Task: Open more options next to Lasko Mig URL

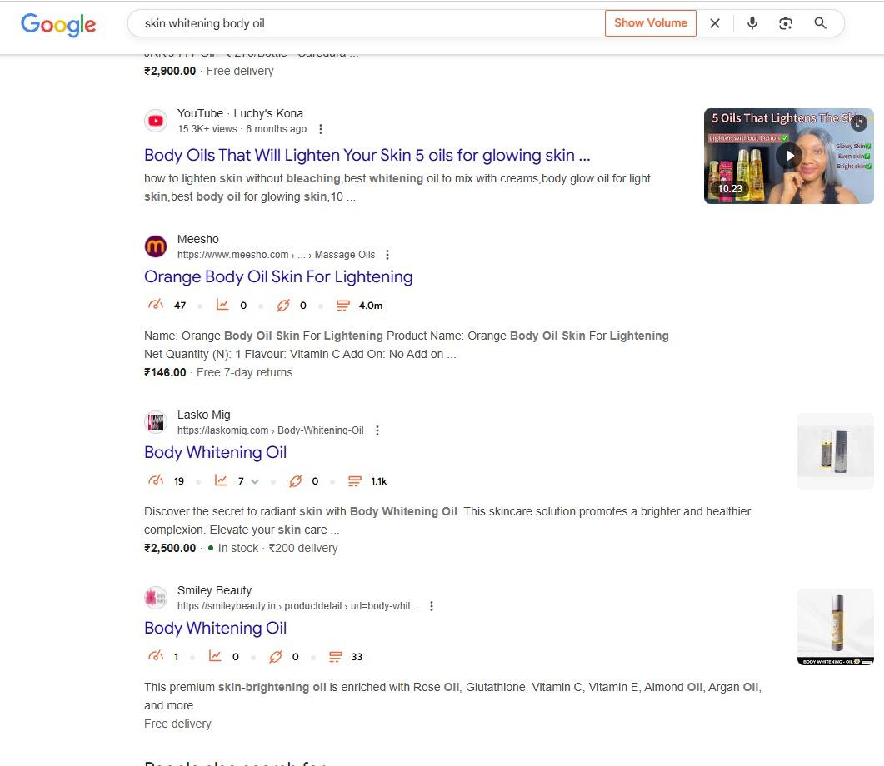Action: tap(377, 430)
